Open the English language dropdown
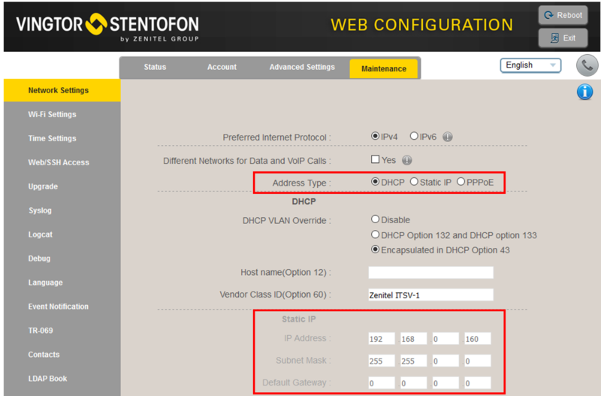 [x=530, y=65]
